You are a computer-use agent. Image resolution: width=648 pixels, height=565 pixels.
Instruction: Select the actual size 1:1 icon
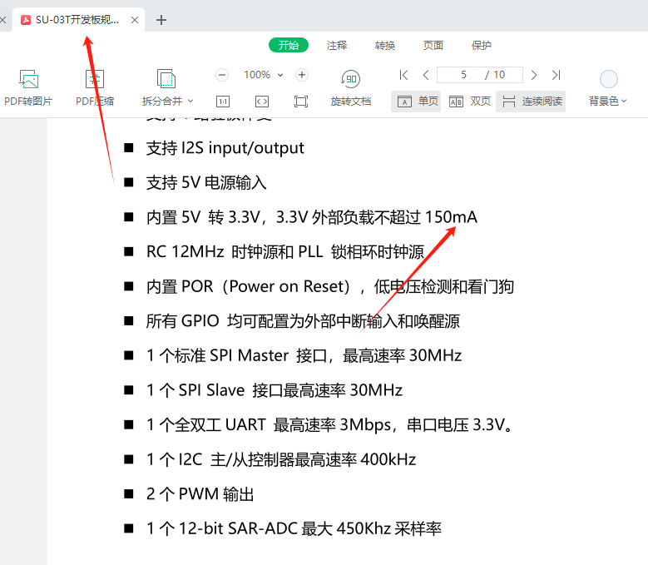click(x=223, y=102)
